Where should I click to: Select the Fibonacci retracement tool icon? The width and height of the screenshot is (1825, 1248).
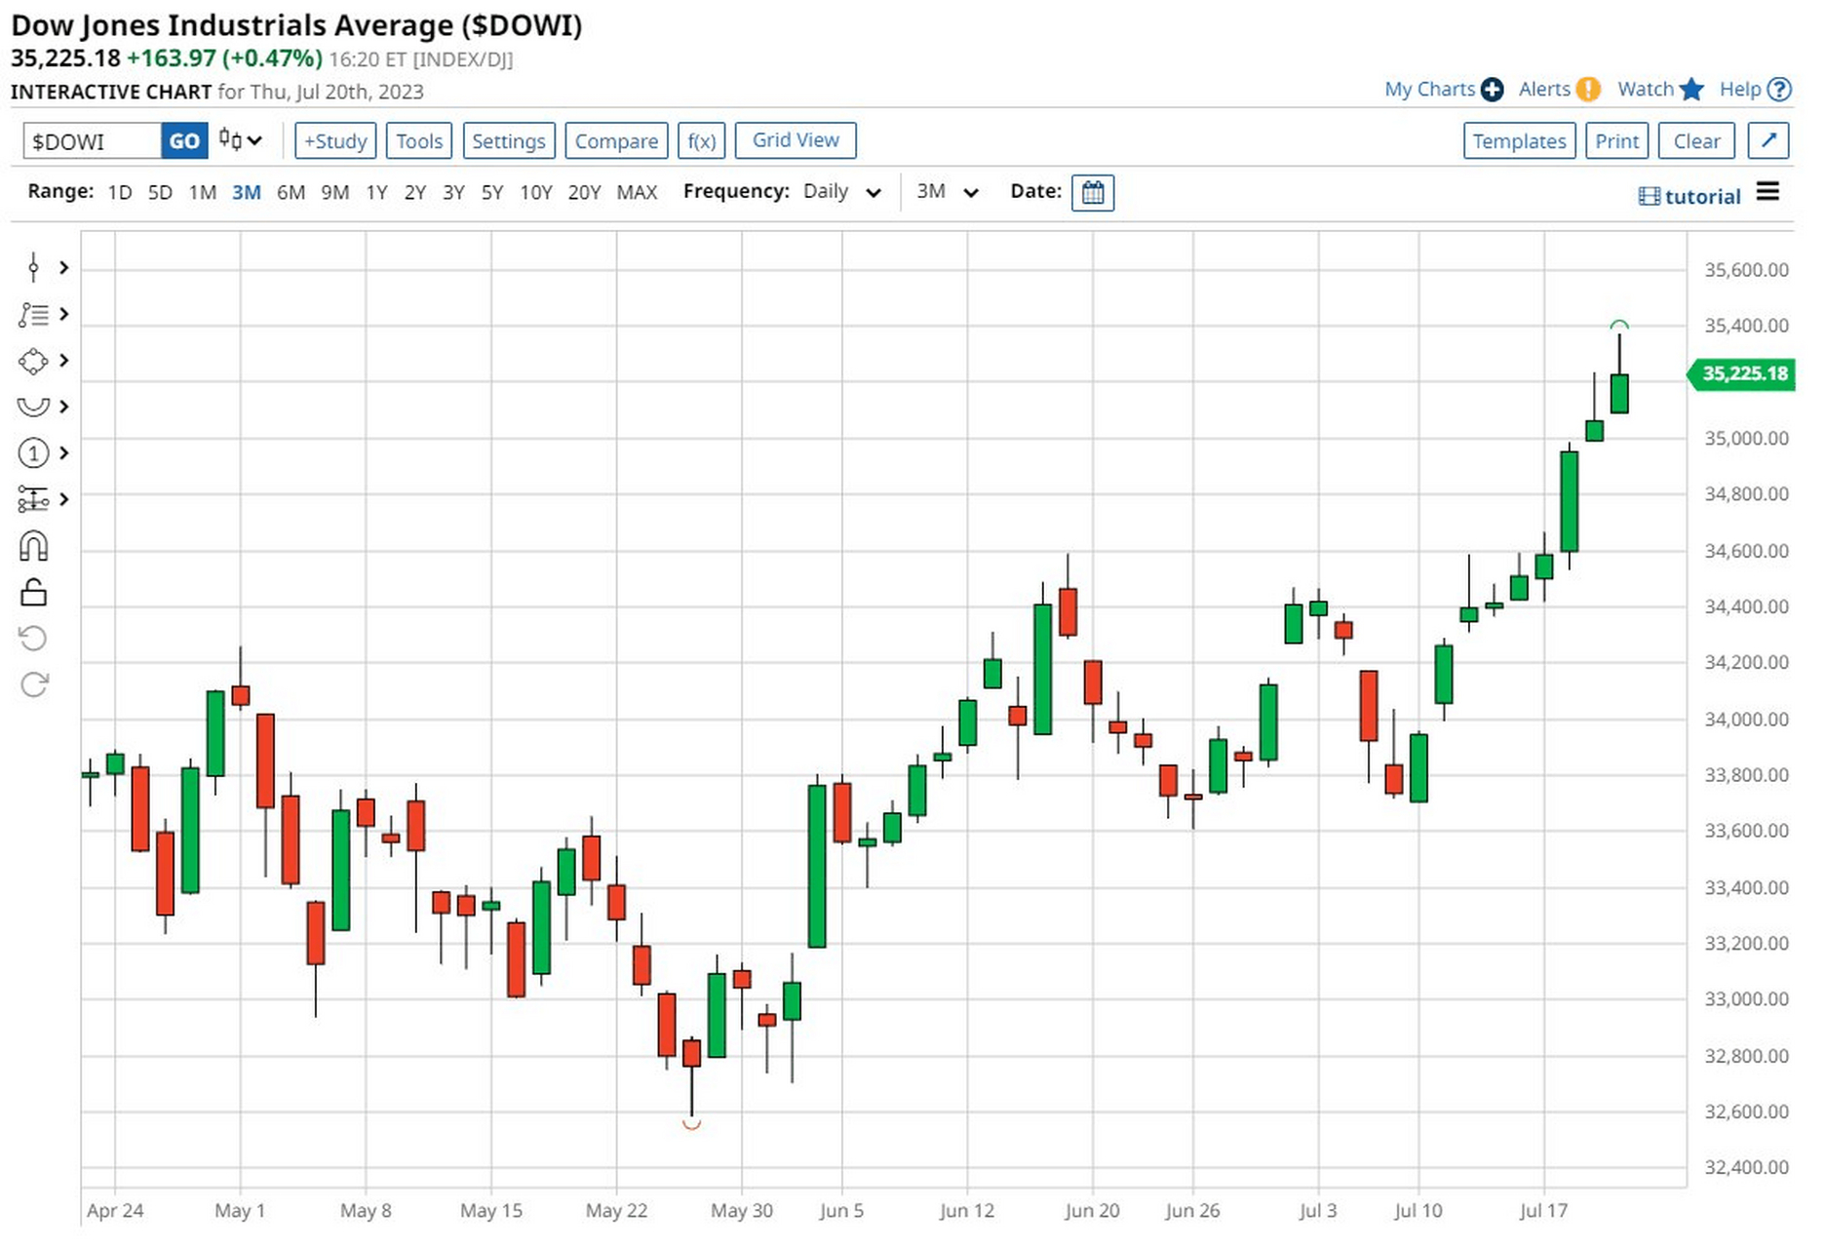pos(33,314)
